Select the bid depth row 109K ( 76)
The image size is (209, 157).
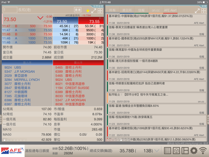tap(66, 42)
